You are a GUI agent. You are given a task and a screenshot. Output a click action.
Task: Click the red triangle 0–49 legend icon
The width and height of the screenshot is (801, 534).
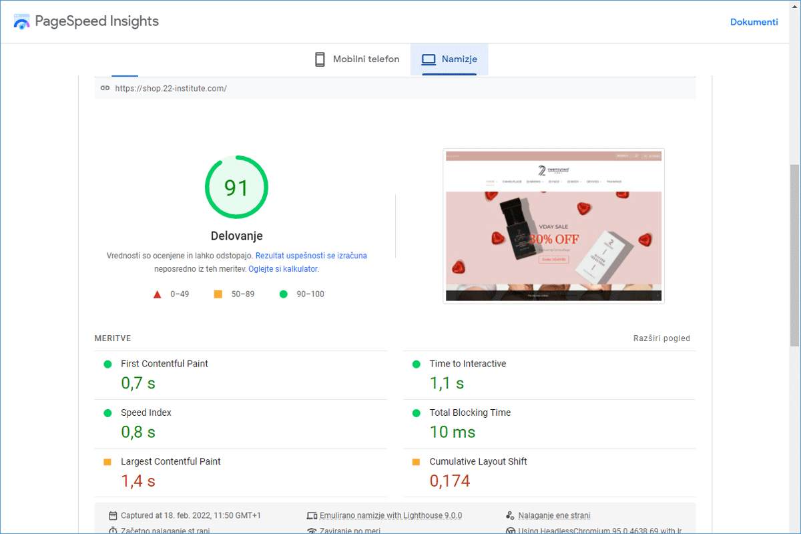coord(158,294)
